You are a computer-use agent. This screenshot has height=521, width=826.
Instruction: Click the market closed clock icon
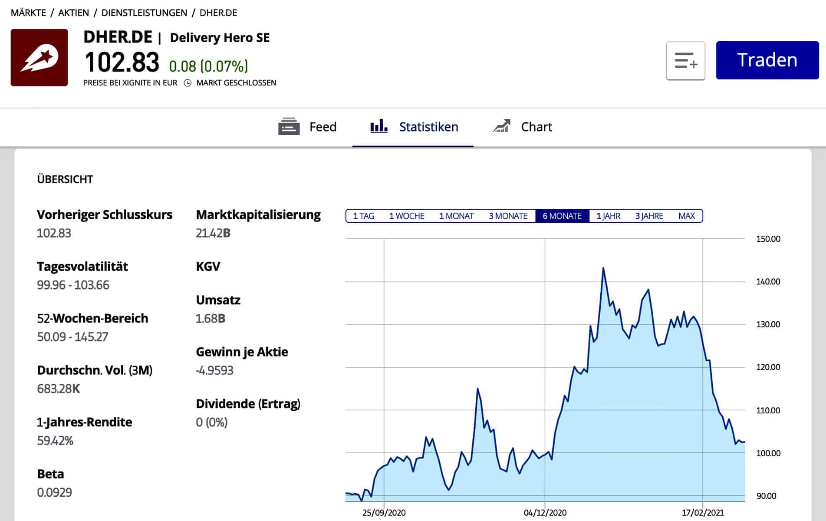(188, 83)
